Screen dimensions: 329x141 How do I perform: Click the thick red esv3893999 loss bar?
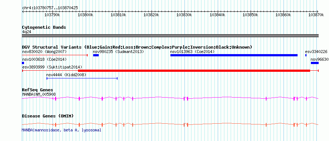[194, 71]
